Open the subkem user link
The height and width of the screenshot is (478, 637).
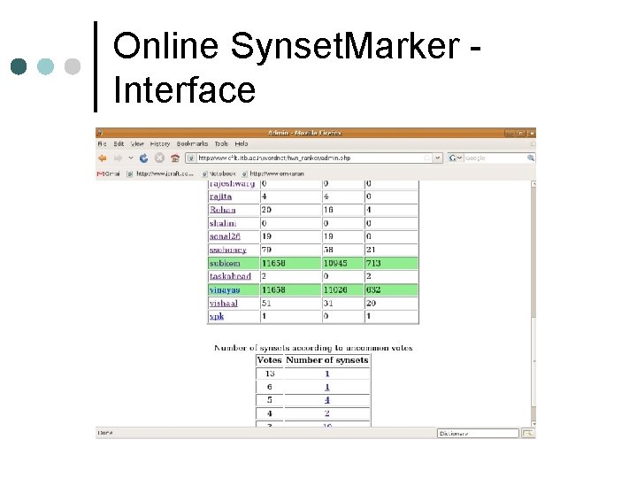coord(225,264)
